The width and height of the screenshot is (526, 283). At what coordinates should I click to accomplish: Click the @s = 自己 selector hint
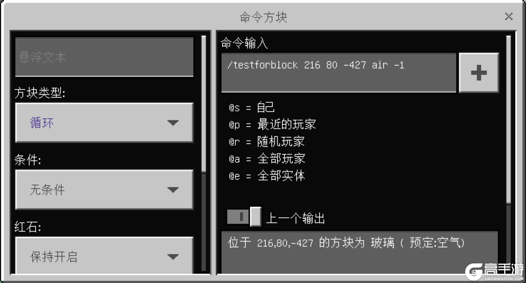coord(252,108)
